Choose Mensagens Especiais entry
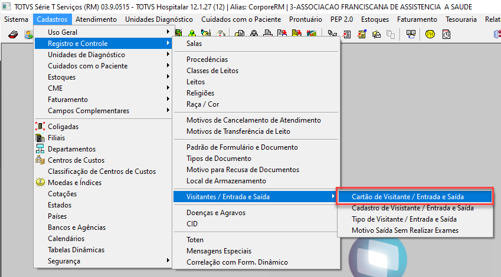The image size is (501, 277). [x=256, y=251]
